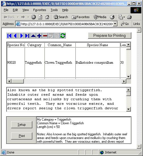The width and height of the screenshot is (143, 156).
Task: Click the Go button
Action: [125, 24]
